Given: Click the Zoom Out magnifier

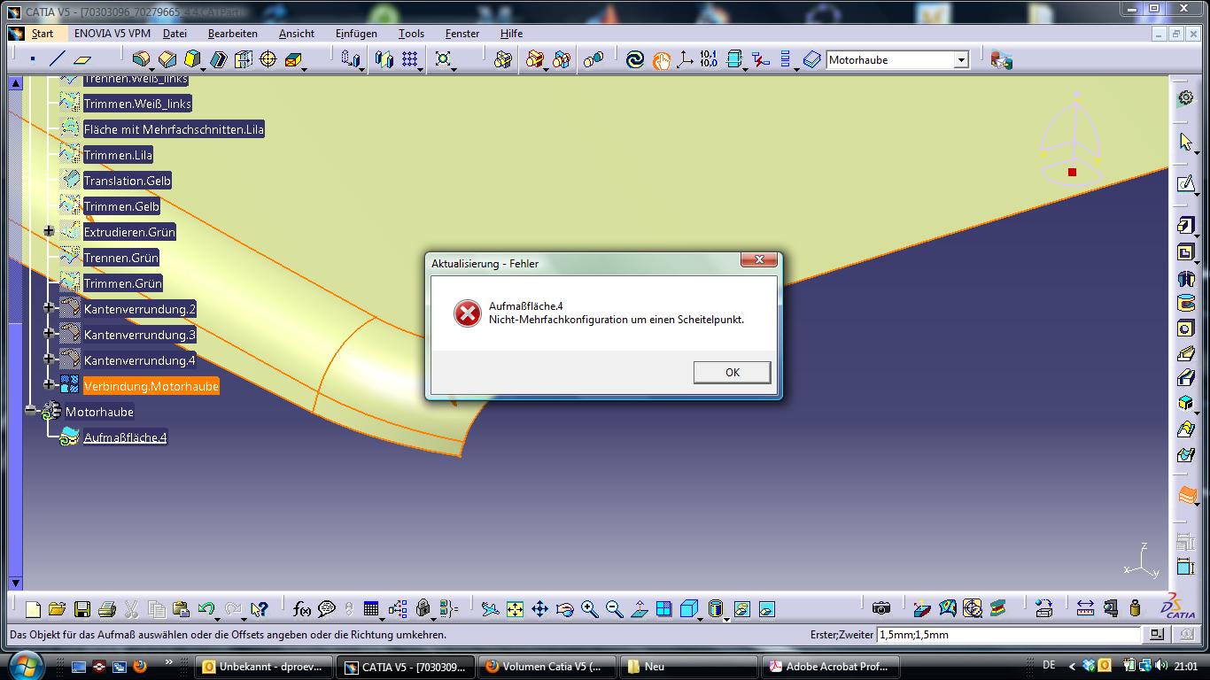Looking at the screenshot, I should pos(614,609).
